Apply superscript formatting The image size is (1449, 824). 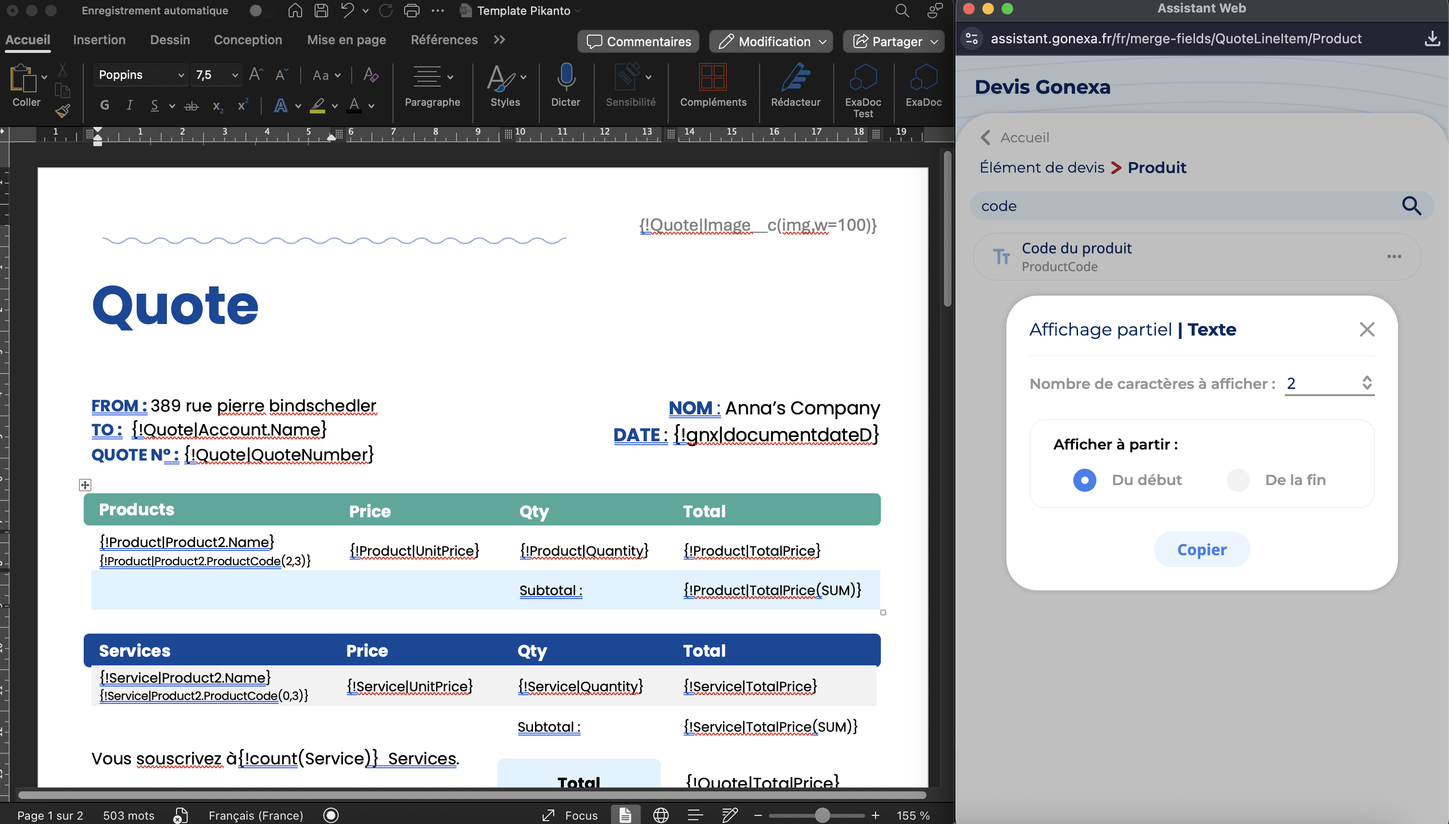pyautogui.click(x=243, y=105)
